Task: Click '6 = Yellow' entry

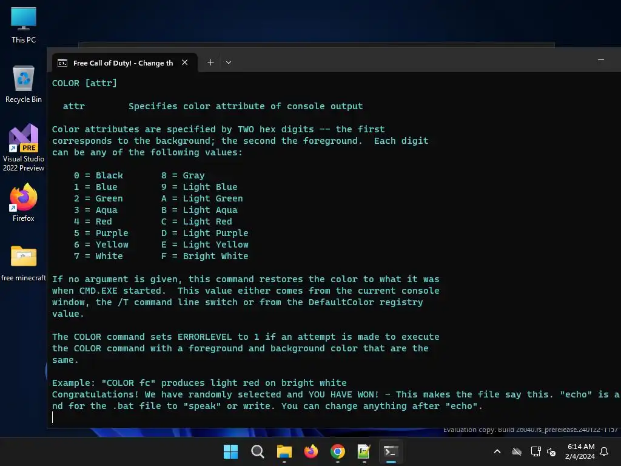Action: pyautogui.click(x=101, y=245)
